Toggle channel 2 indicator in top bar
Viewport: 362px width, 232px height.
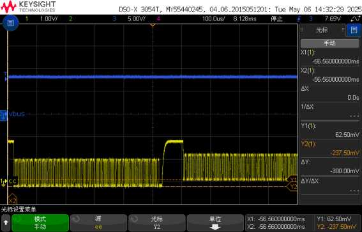70,19
